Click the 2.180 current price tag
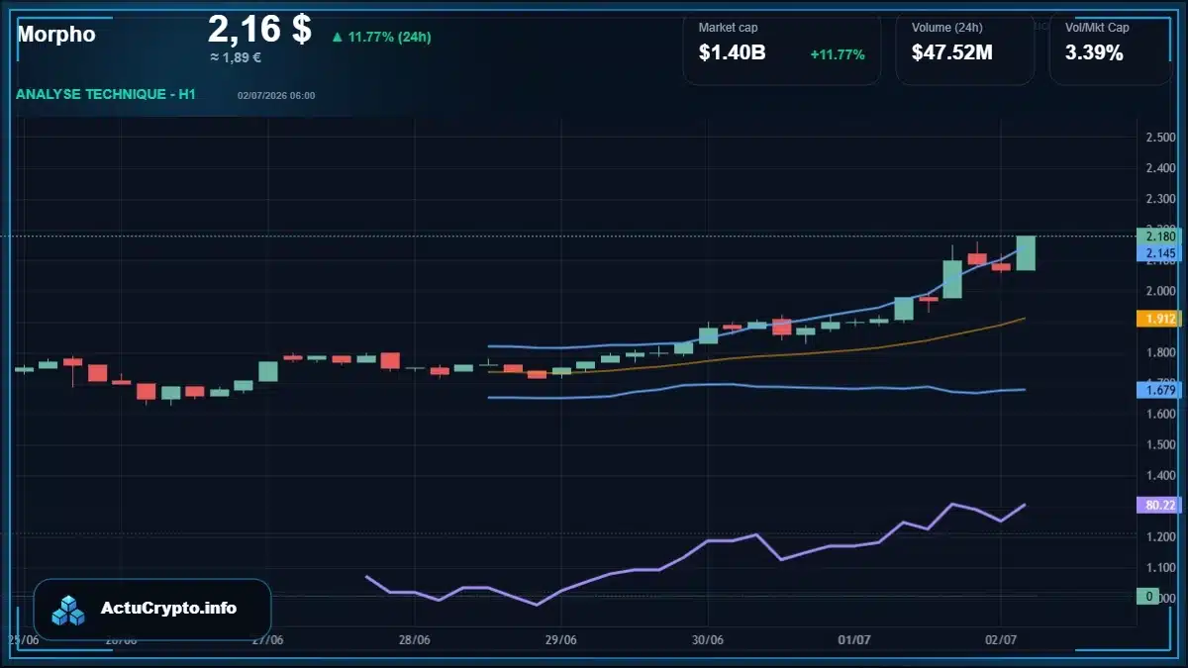This screenshot has width=1188, height=668. tap(1160, 236)
